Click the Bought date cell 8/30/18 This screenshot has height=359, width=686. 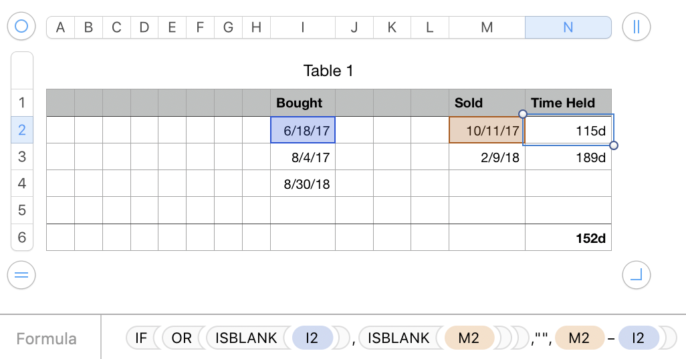pyautogui.click(x=303, y=184)
